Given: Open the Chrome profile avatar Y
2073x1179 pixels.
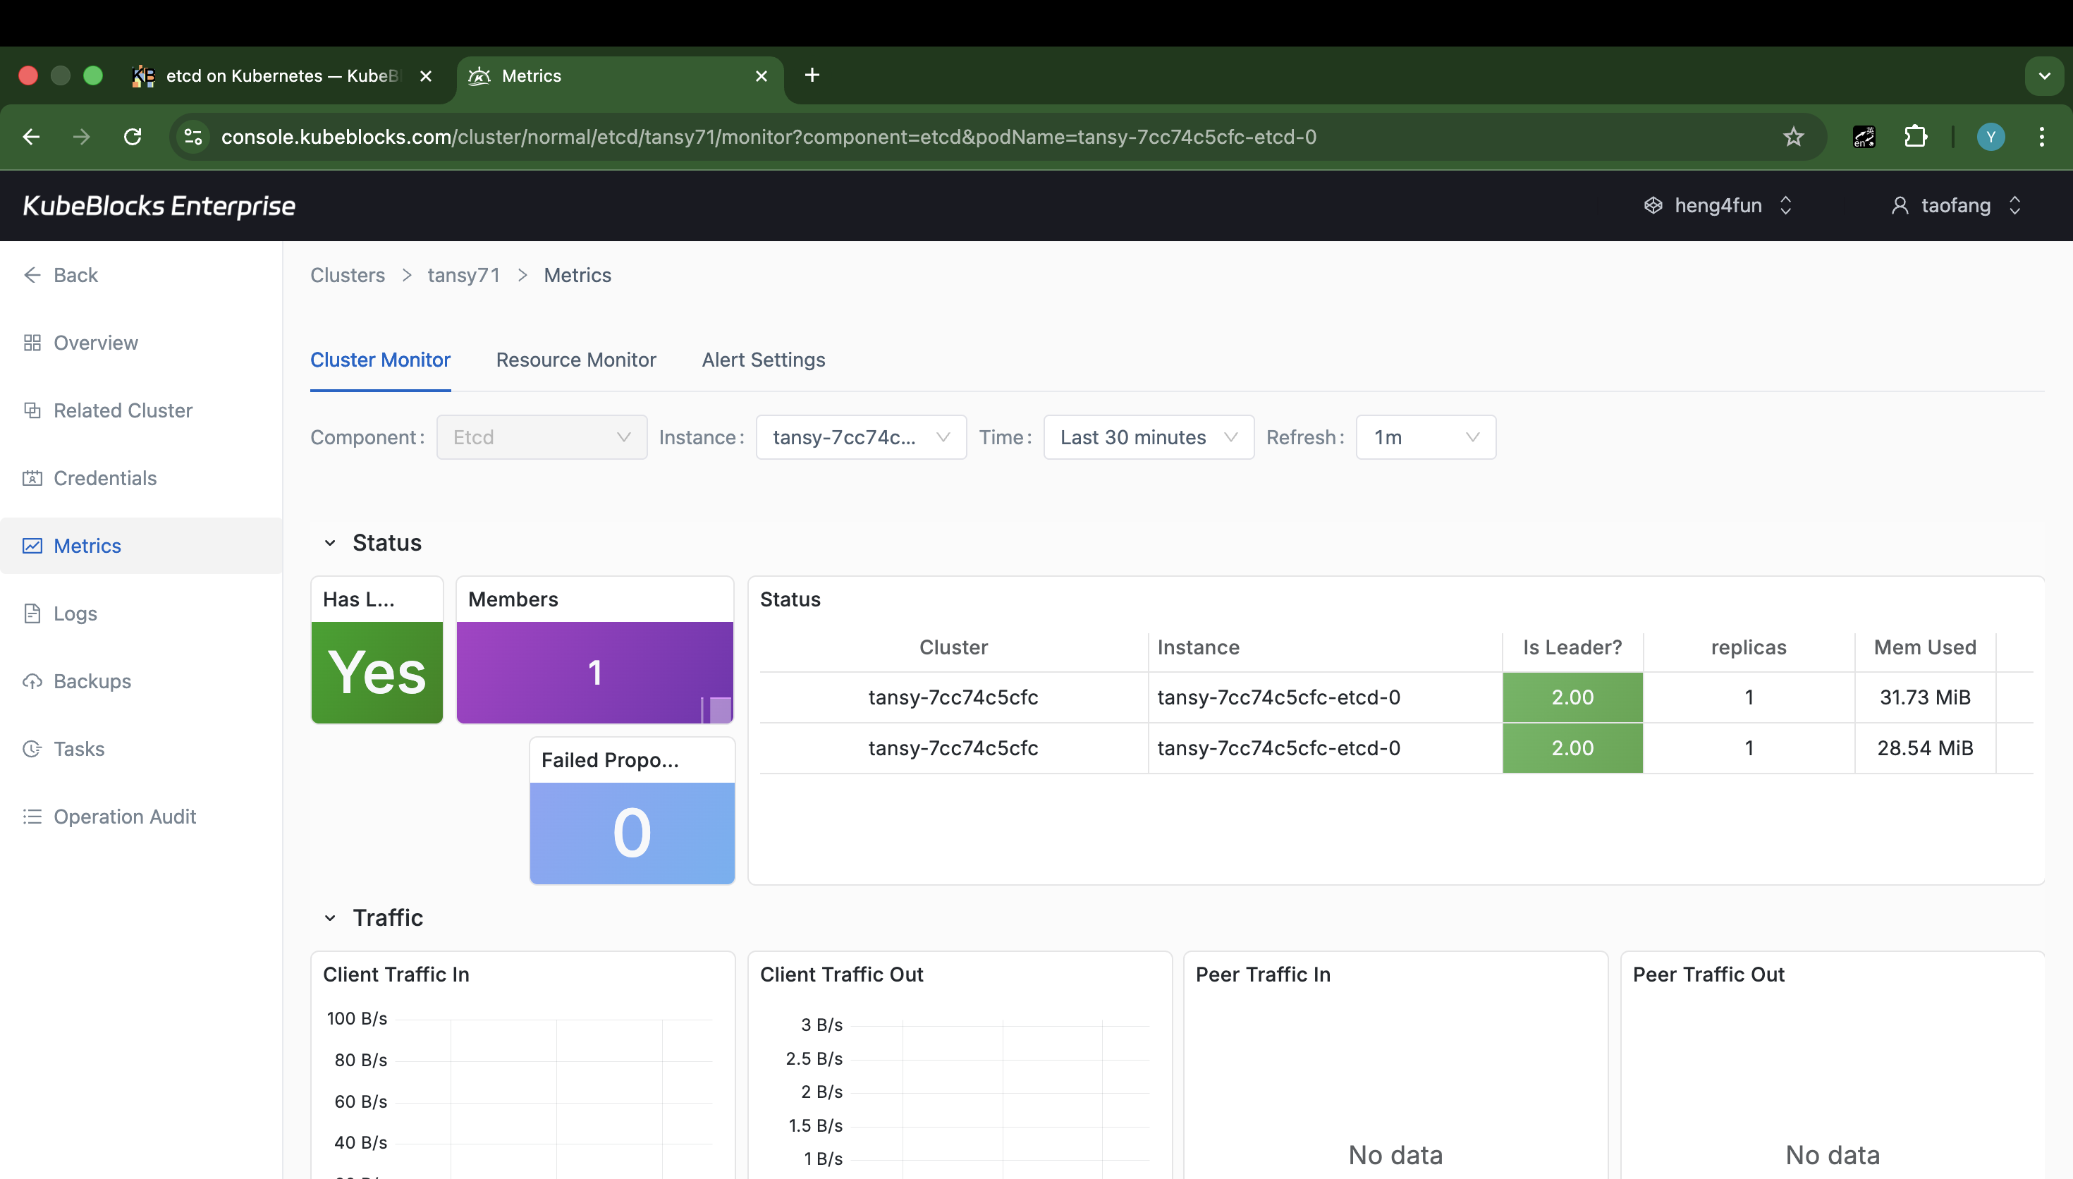Looking at the screenshot, I should pos(1991,137).
